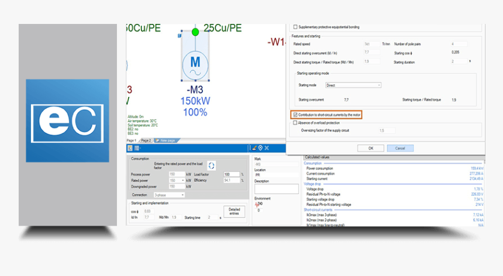
Task: Open the Starting mode dropdown
Action: click(x=353, y=85)
